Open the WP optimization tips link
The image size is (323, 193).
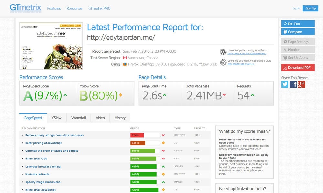[x=247, y=53]
